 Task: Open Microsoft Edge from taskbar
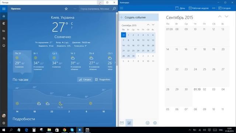click(x=27, y=130)
